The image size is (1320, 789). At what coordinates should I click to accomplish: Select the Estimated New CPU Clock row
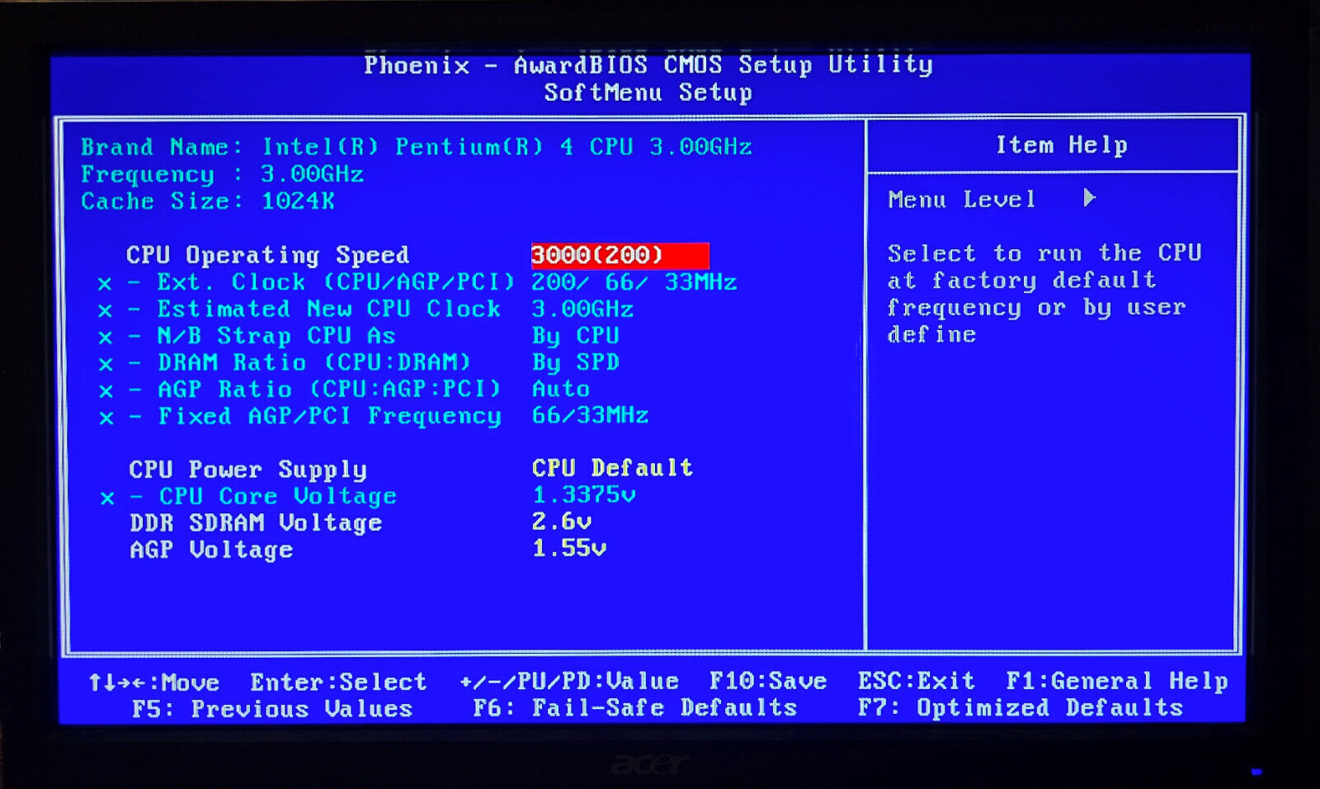(329, 309)
